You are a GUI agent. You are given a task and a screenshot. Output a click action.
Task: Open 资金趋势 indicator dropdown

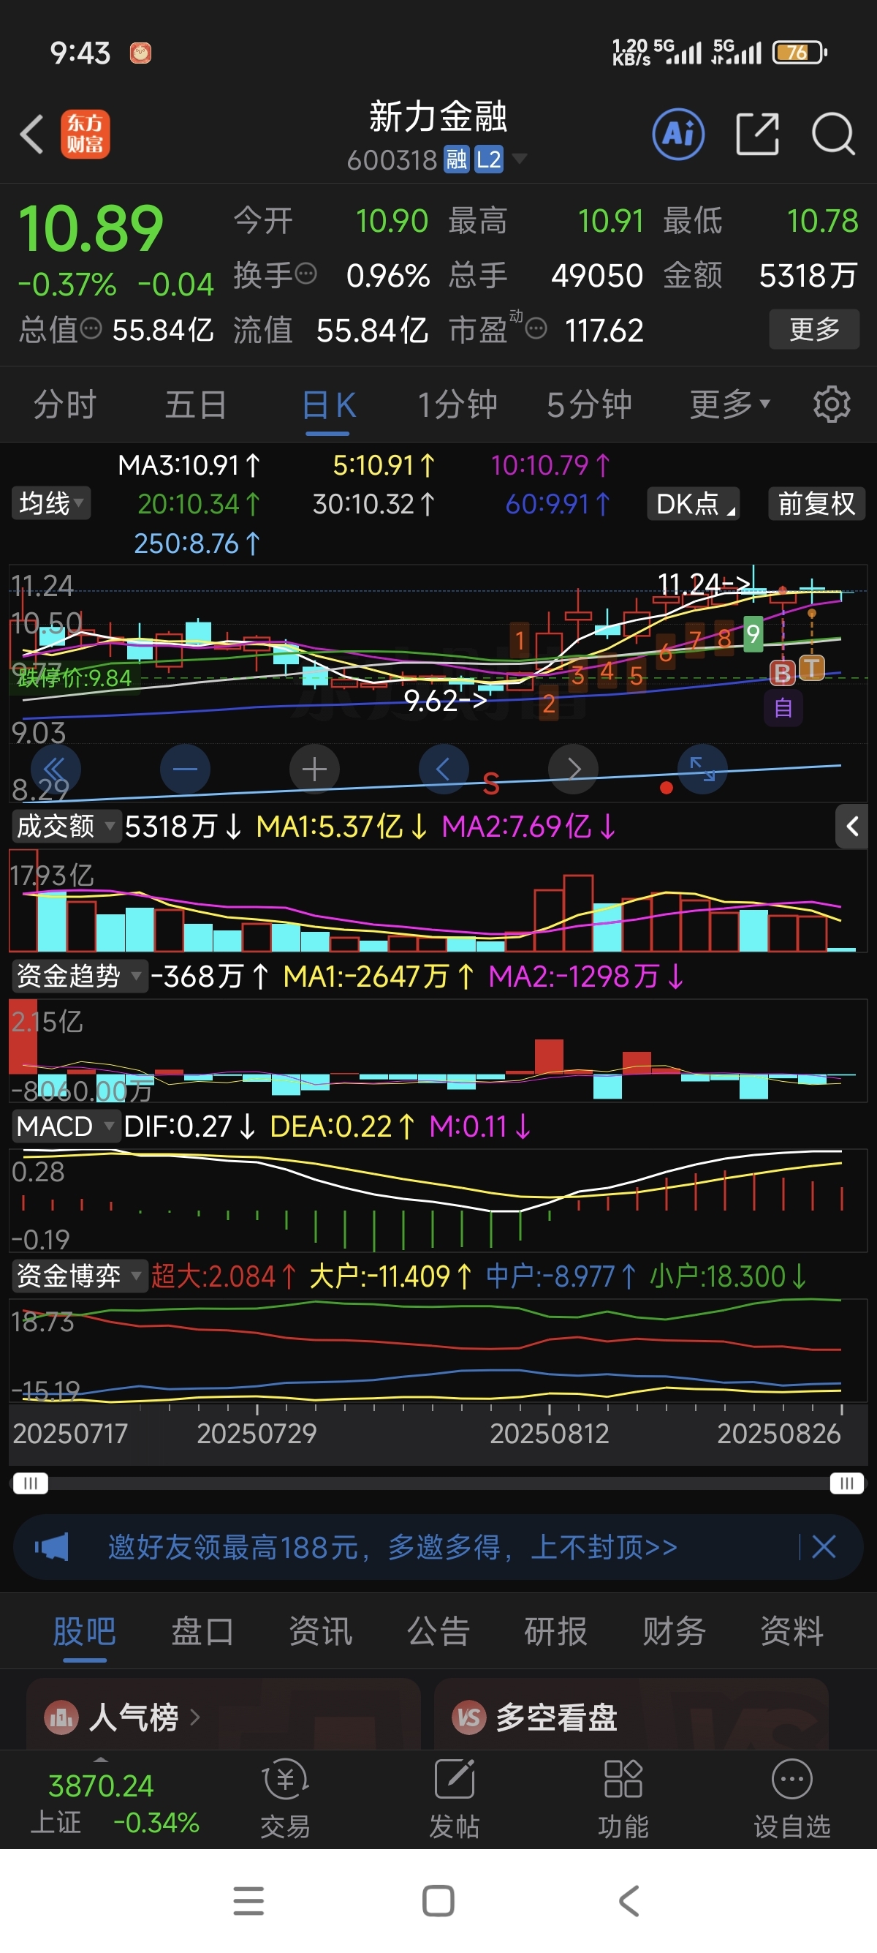tap(80, 976)
